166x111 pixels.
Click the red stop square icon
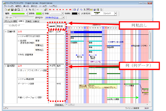[60, 9]
